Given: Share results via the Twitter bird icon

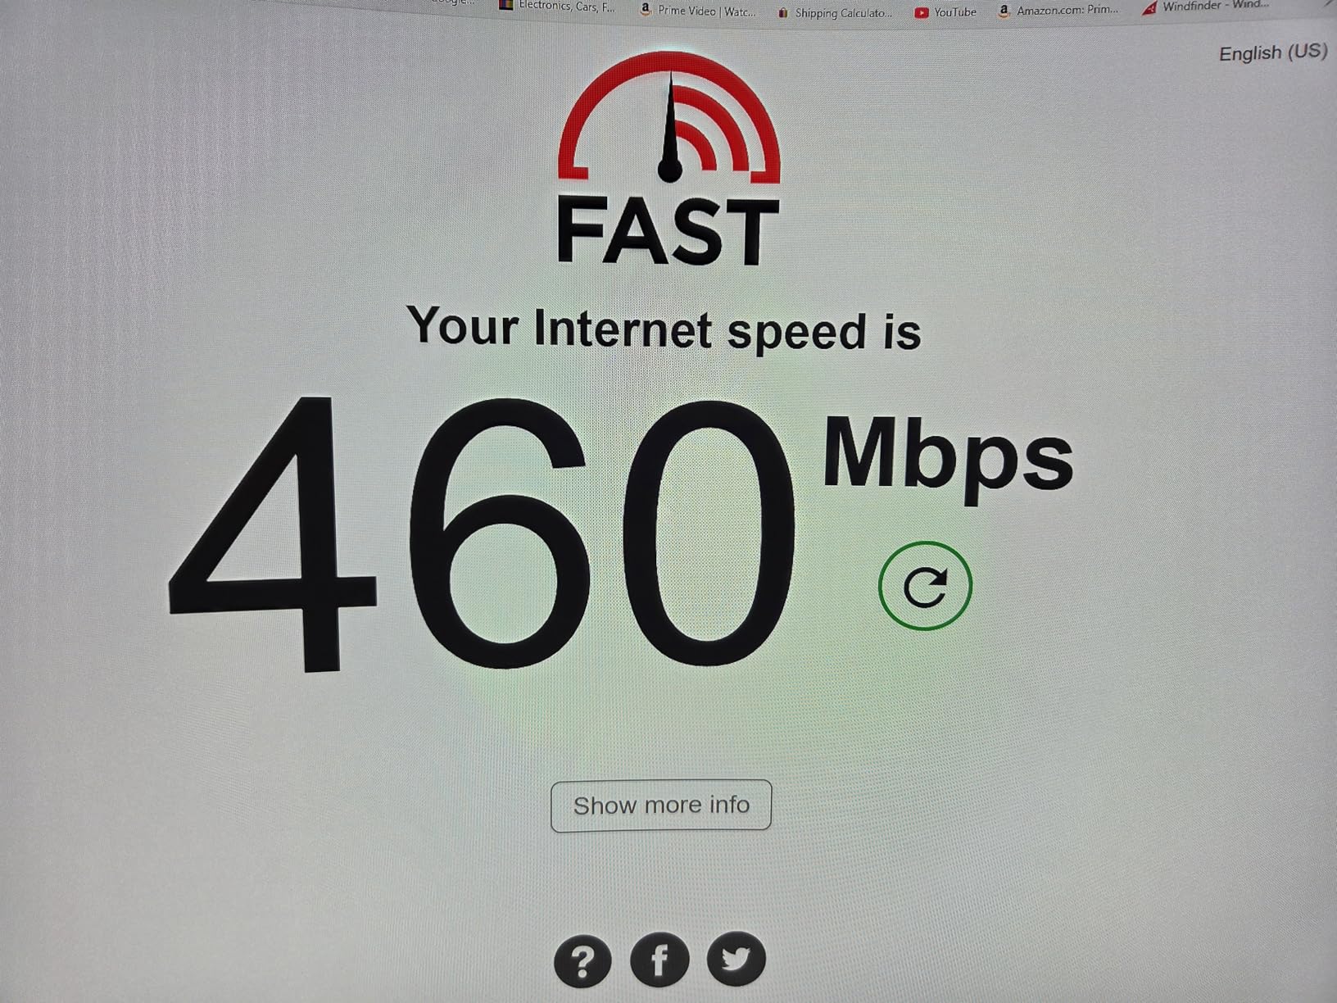Looking at the screenshot, I should (x=736, y=958).
